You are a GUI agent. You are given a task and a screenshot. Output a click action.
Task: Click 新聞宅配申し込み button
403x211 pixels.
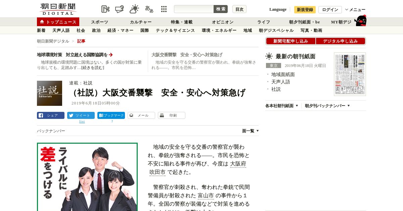click(x=291, y=41)
